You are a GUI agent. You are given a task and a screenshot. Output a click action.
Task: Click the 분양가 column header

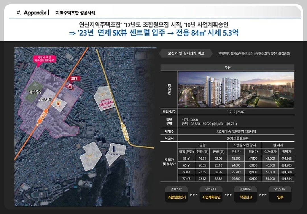click(236, 151)
